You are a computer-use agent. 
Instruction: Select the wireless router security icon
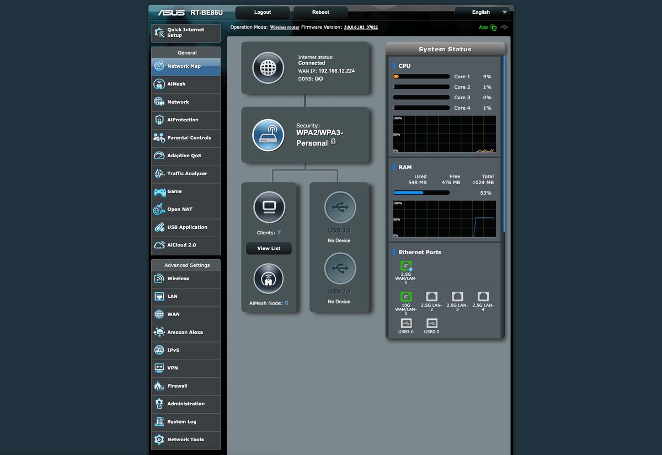[x=268, y=135]
